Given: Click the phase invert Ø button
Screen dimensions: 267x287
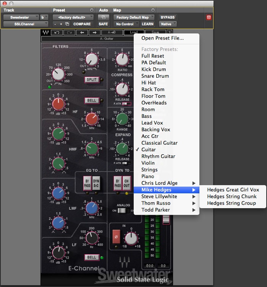Looking at the screenshot, I should pos(116,236).
